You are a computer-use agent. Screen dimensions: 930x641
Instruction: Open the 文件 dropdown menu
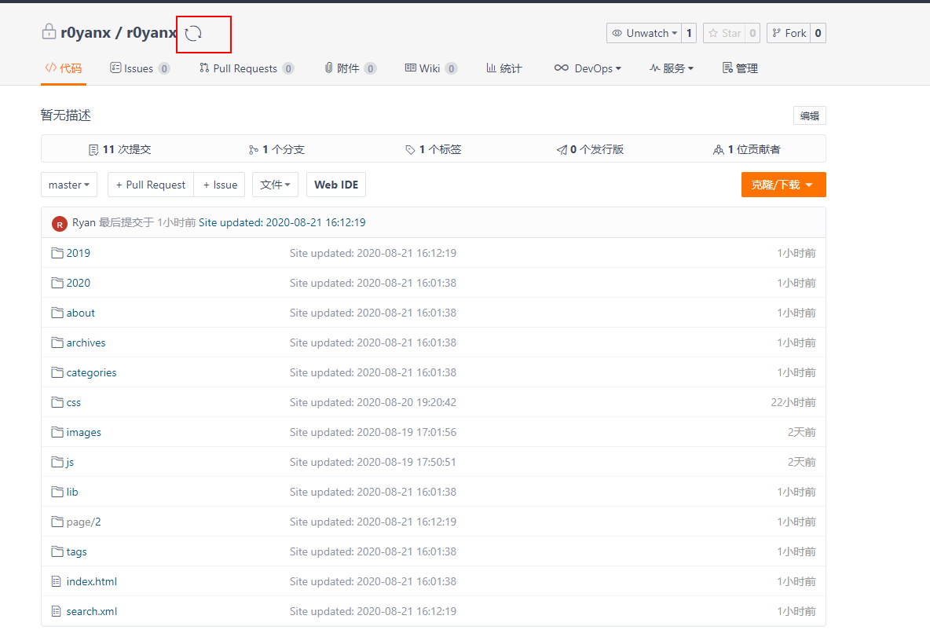pos(275,185)
